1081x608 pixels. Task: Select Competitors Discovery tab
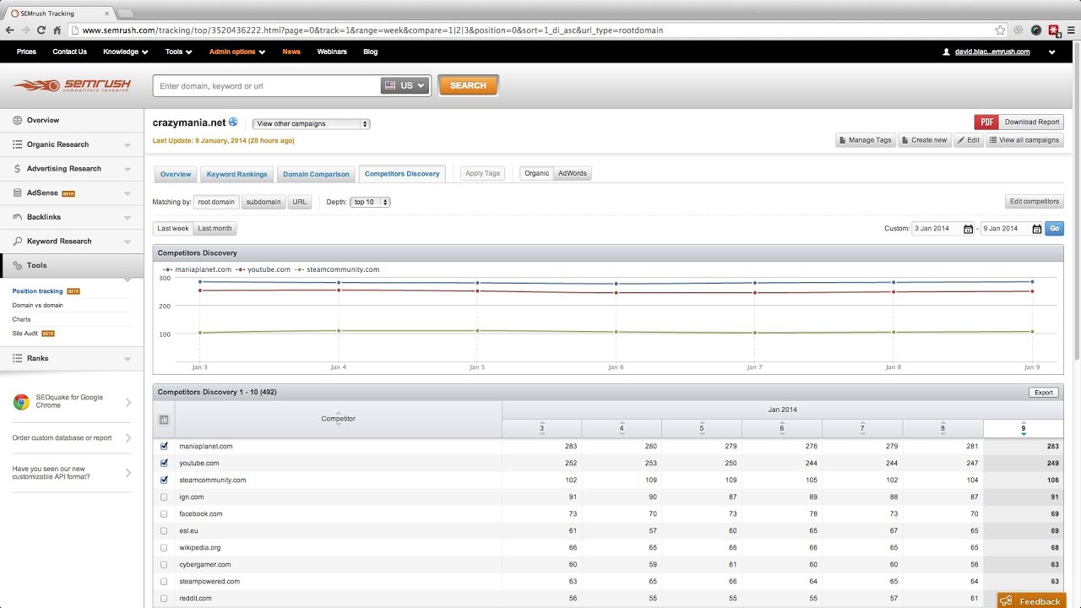coord(402,174)
